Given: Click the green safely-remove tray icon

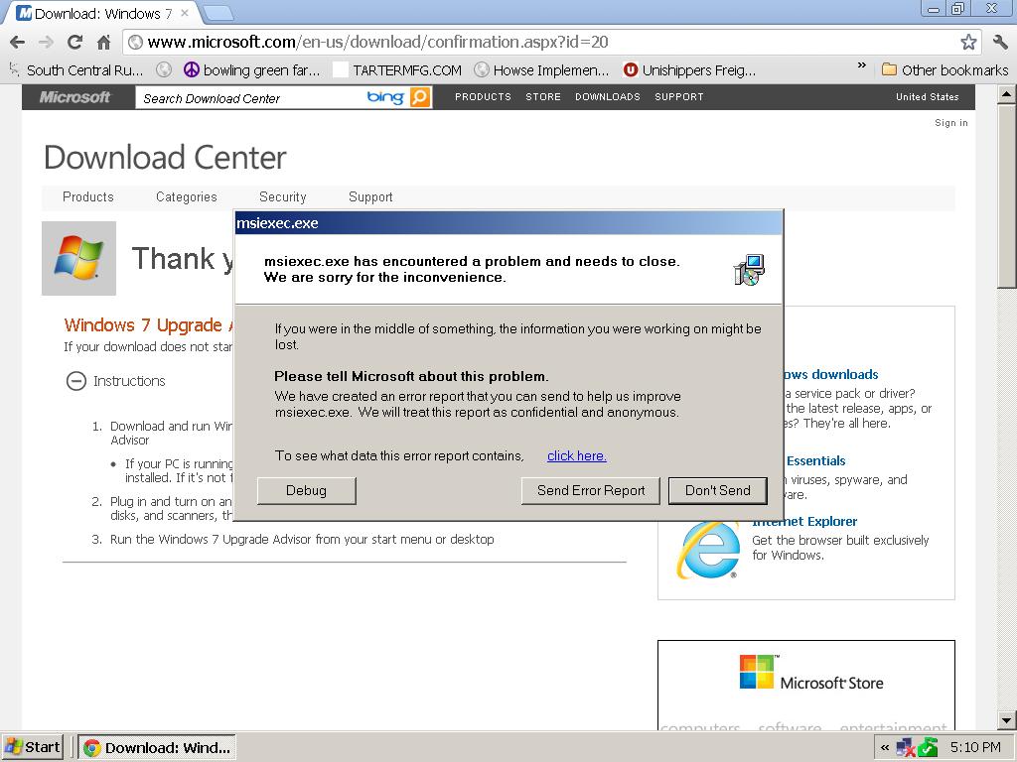Looking at the screenshot, I should (928, 748).
